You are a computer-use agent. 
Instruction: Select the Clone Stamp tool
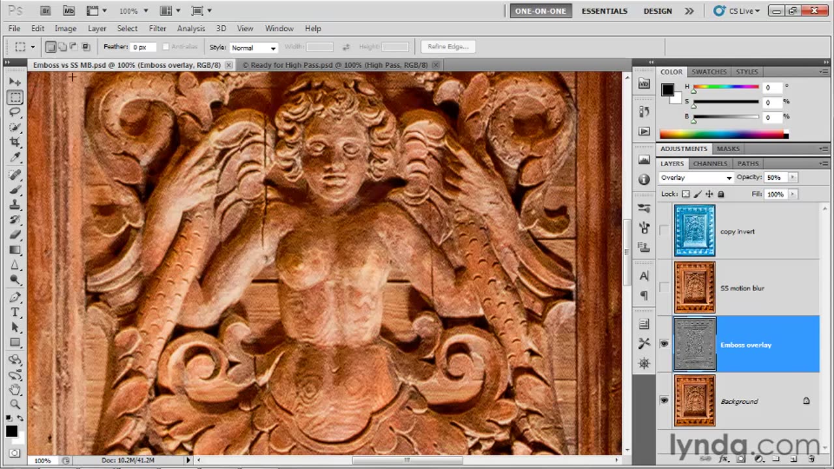tap(15, 205)
